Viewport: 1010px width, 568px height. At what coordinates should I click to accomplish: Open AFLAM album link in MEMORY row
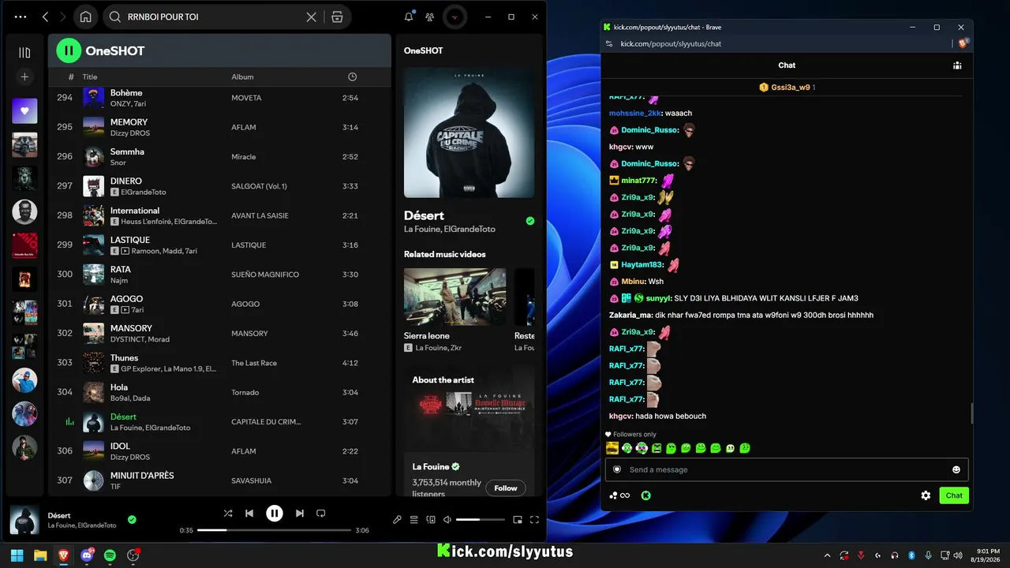coord(244,128)
